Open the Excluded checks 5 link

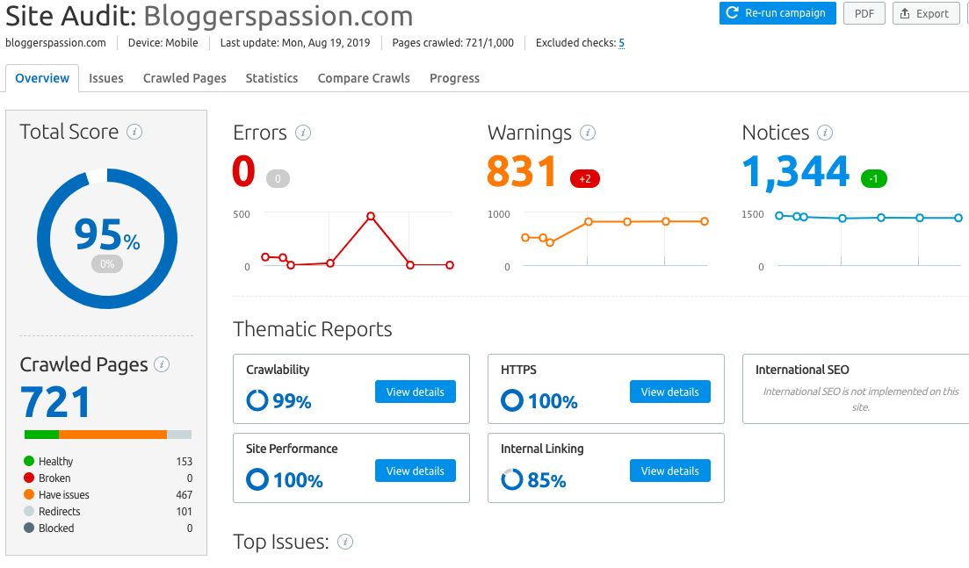(622, 43)
